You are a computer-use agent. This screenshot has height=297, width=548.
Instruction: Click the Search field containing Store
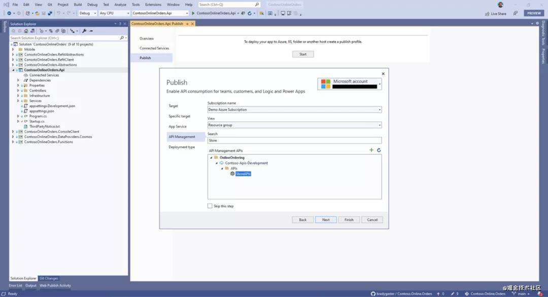pyautogui.click(x=294, y=140)
